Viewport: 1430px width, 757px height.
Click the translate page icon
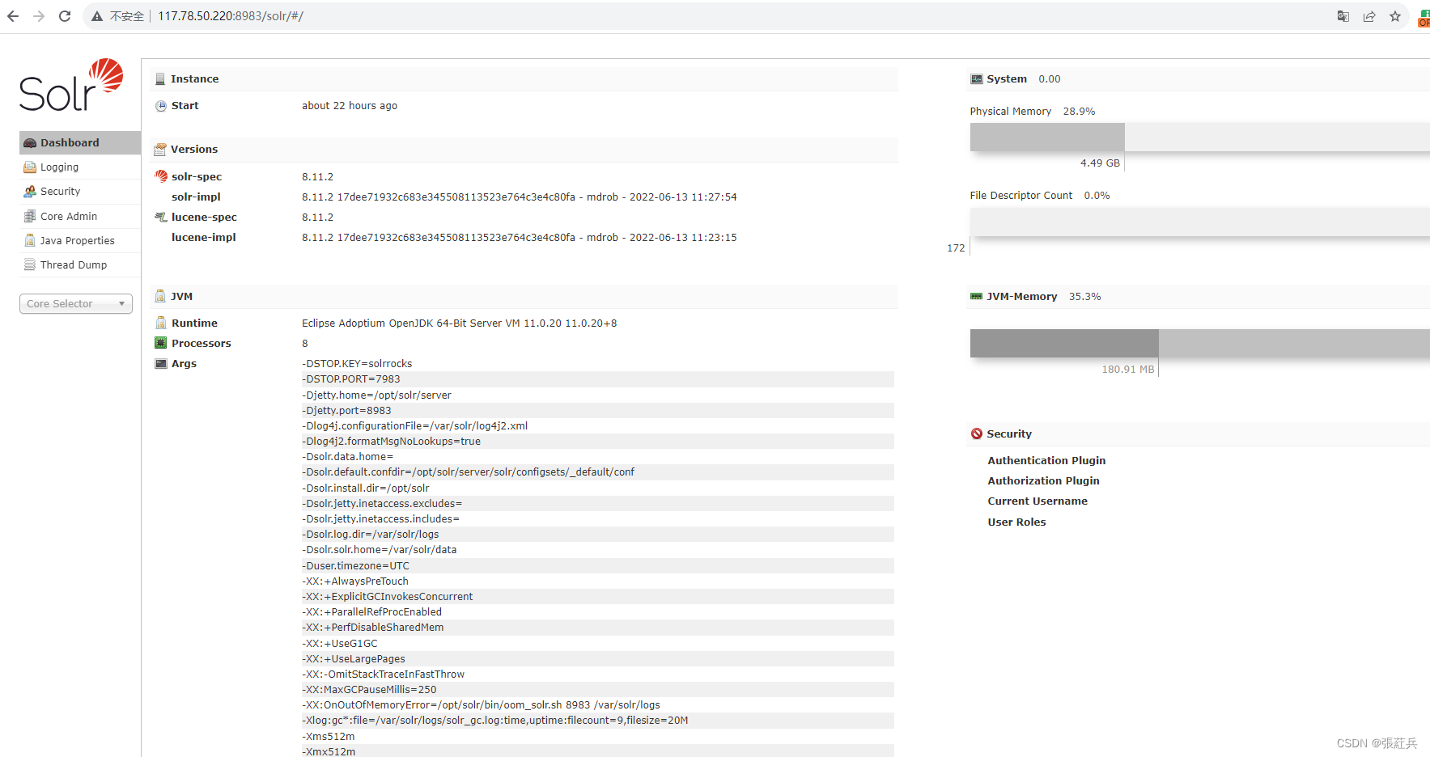(x=1343, y=16)
